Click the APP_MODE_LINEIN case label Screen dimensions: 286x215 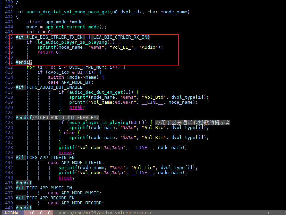pos(81,163)
